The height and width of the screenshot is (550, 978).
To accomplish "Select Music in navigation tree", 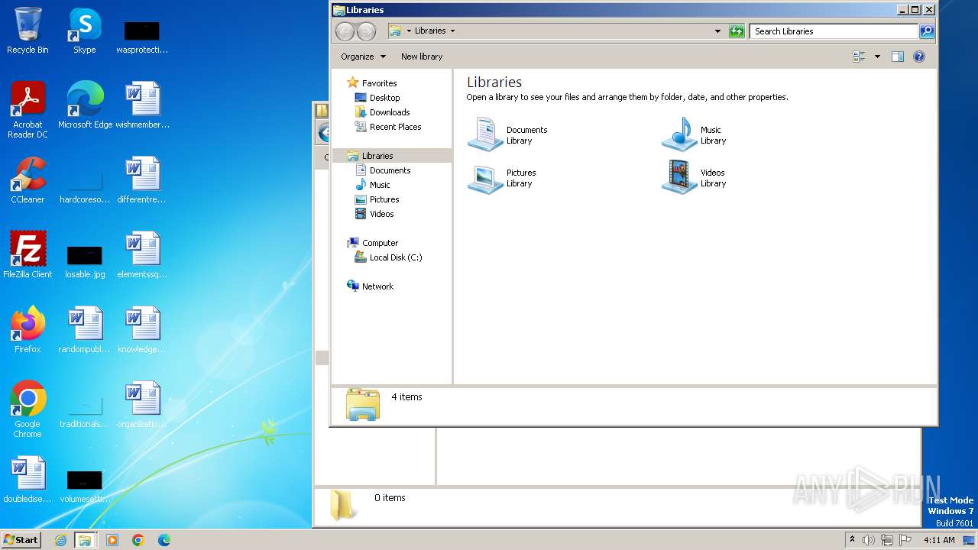I will coord(380,185).
